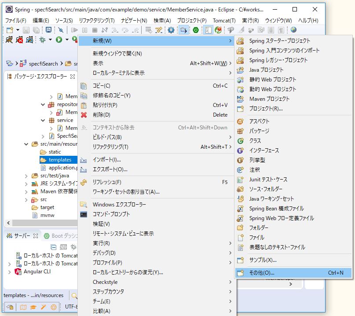Viewport: 355px width, 316px height.
Task: Choose Spring Bean 構成ファイル entry
Action: 293,209
